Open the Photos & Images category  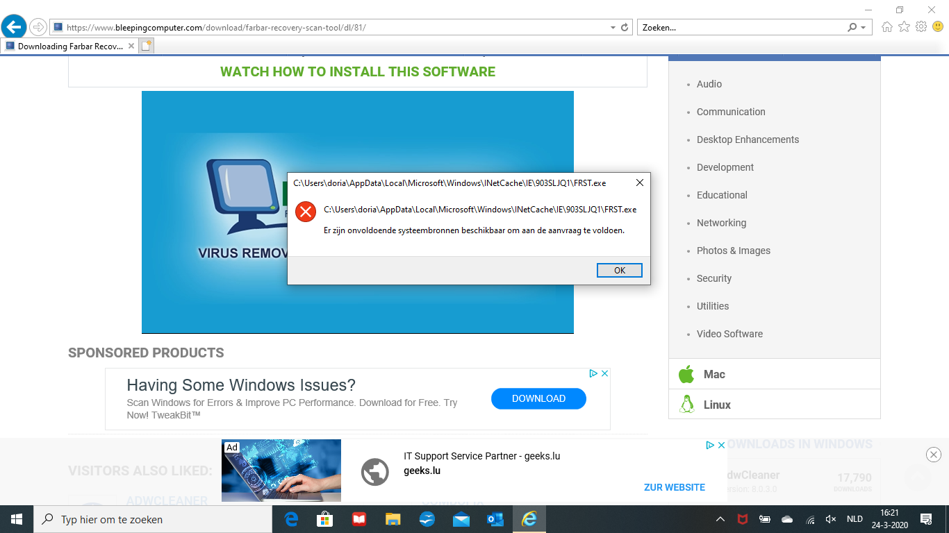734,251
